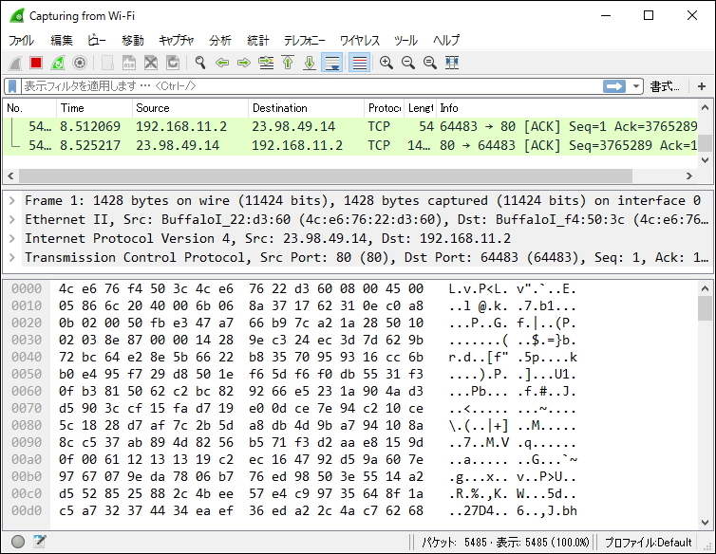Open the ファイル menu
The width and height of the screenshot is (716, 554).
pos(21,41)
